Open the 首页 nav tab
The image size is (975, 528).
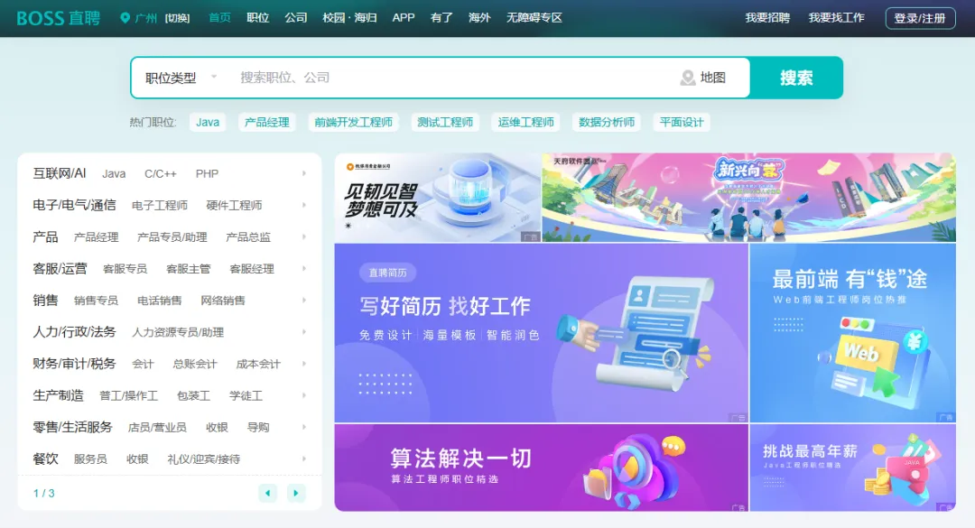(x=219, y=18)
